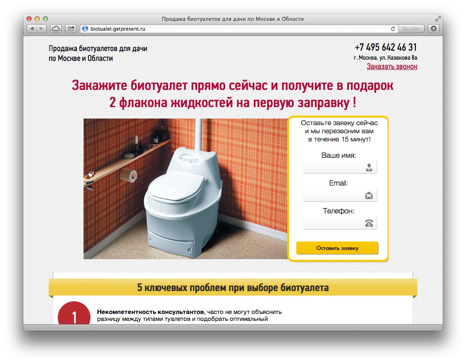Screen dimensions: 466x363
Task: Submit form with Оставить заявку button
Action: (x=337, y=248)
